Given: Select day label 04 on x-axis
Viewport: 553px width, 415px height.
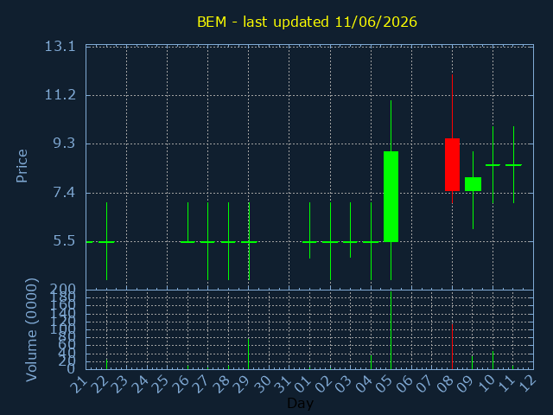Looking at the screenshot, I should click(363, 385).
